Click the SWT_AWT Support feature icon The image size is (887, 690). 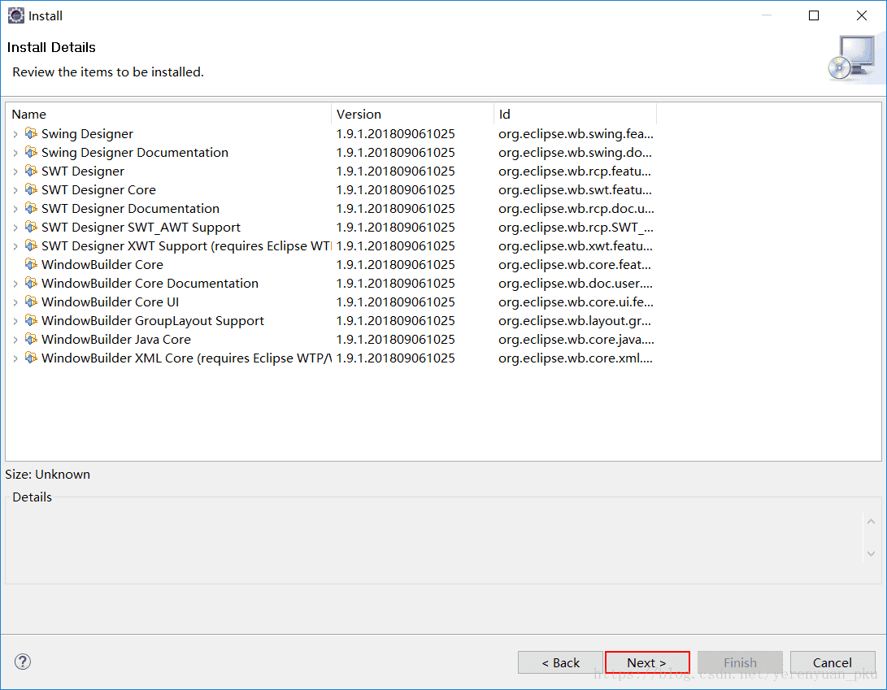click(31, 227)
